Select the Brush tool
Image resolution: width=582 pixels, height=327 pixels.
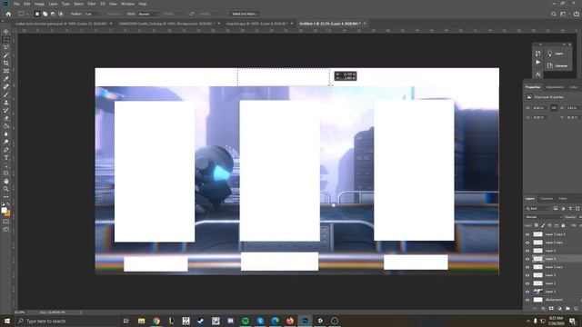(x=6, y=94)
